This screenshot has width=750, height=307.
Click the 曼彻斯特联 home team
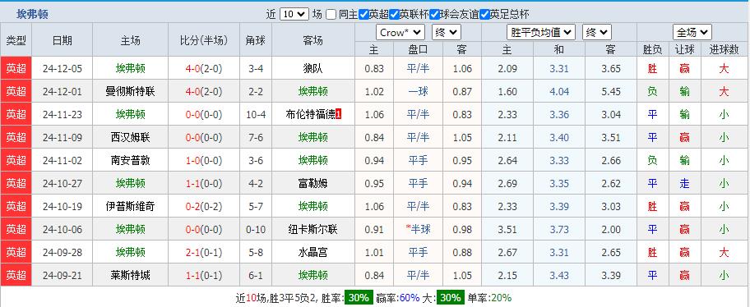[x=130, y=91]
